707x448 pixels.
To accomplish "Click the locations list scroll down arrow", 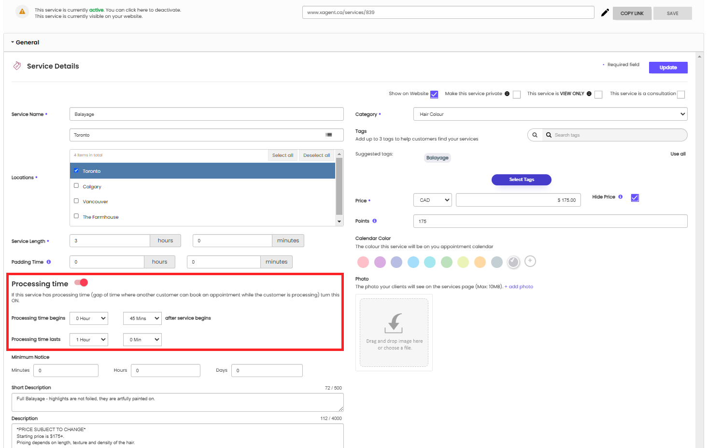I will tap(339, 222).
